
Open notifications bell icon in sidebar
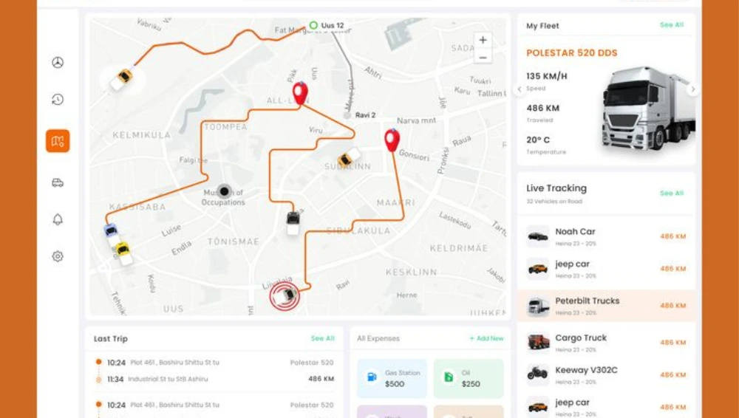pyautogui.click(x=58, y=219)
